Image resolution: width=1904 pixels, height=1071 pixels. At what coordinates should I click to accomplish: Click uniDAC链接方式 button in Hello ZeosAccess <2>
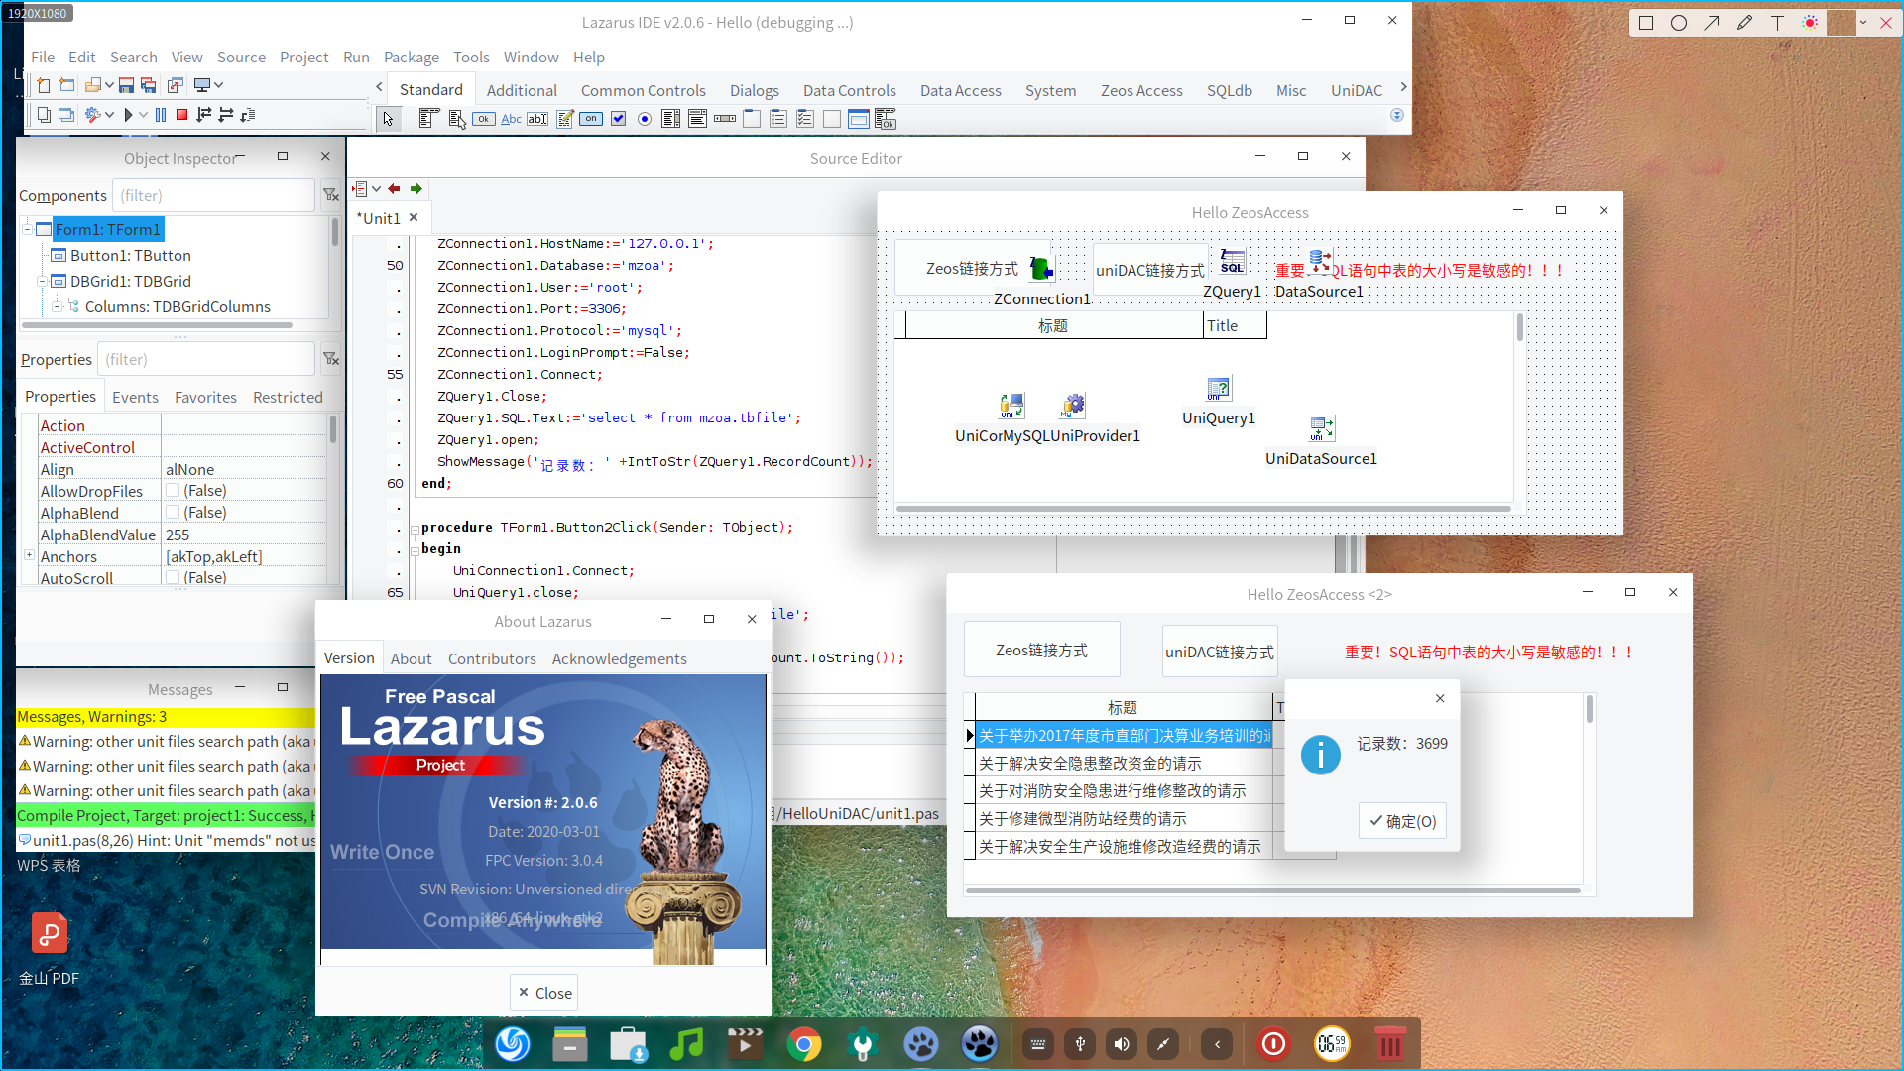click(x=1220, y=652)
